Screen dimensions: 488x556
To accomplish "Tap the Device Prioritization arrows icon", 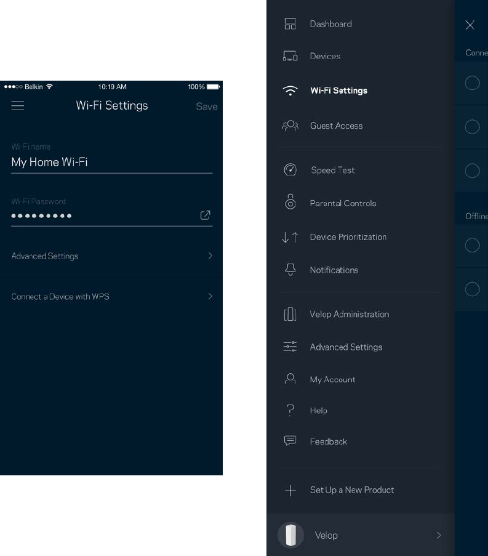I will point(290,237).
